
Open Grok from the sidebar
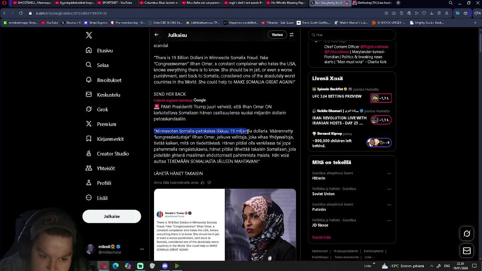[97, 110]
